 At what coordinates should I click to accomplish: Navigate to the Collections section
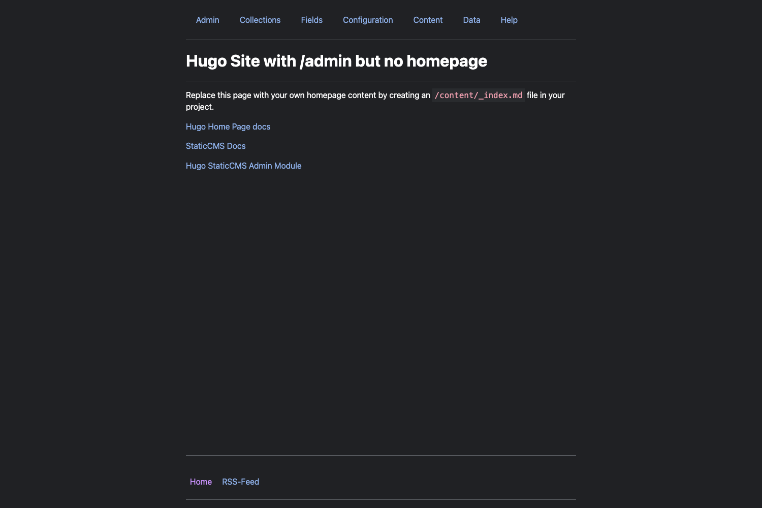(x=260, y=20)
